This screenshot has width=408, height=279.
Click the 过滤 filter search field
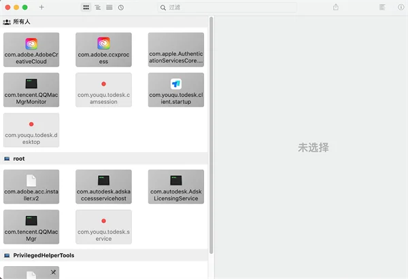227,7
